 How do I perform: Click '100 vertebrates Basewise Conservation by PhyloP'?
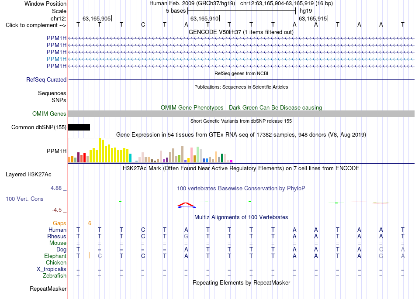pos(241,189)
